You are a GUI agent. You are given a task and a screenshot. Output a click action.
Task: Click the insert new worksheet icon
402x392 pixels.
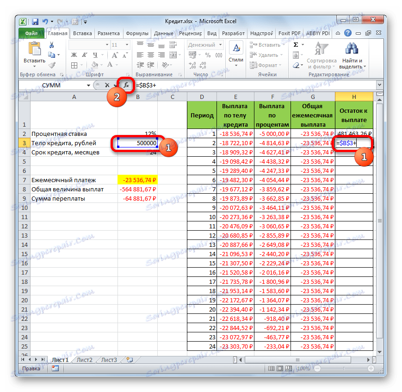[130, 360]
